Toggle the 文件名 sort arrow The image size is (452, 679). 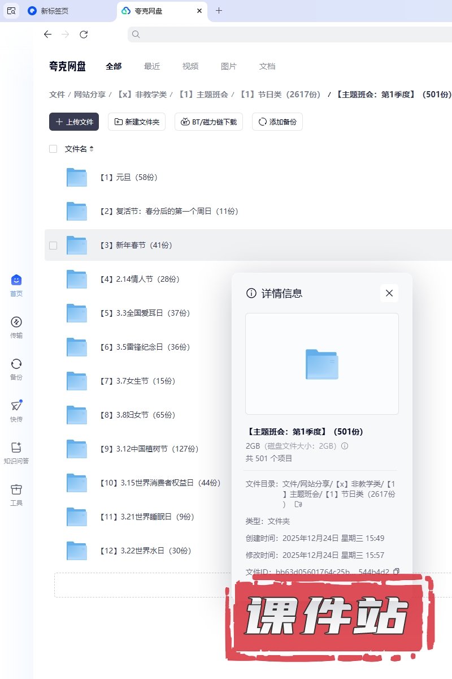tap(92, 149)
